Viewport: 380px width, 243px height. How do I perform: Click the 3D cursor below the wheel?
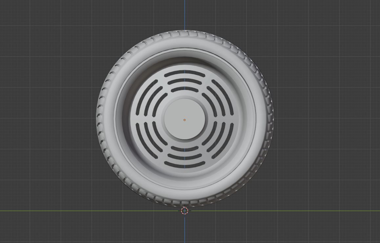[x=185, y=211]
